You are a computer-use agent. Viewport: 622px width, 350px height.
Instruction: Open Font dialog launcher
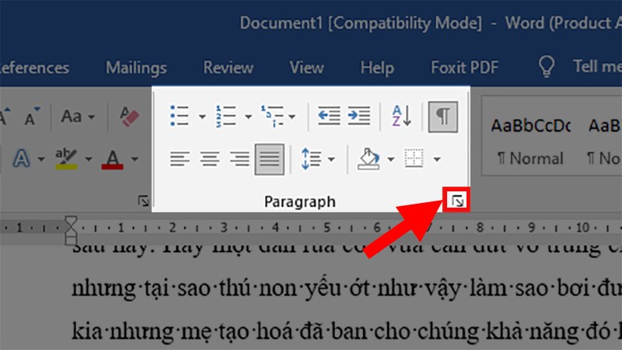point(143,201)
